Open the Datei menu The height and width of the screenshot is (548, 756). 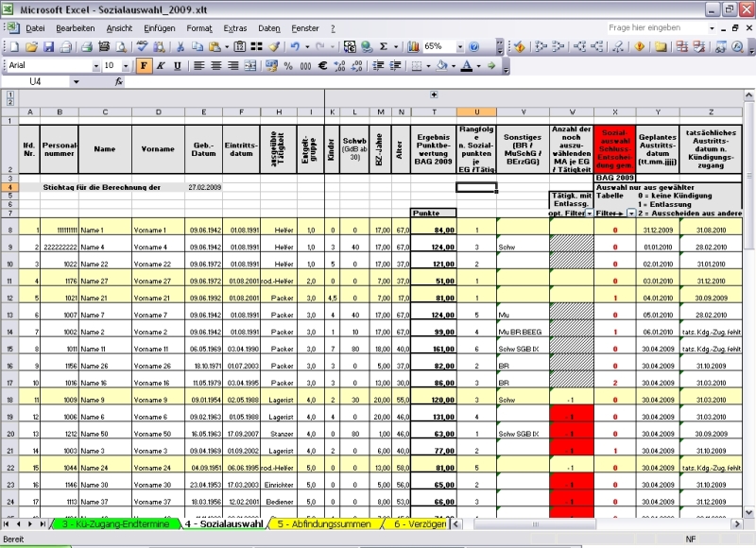[x=35, y=28]
